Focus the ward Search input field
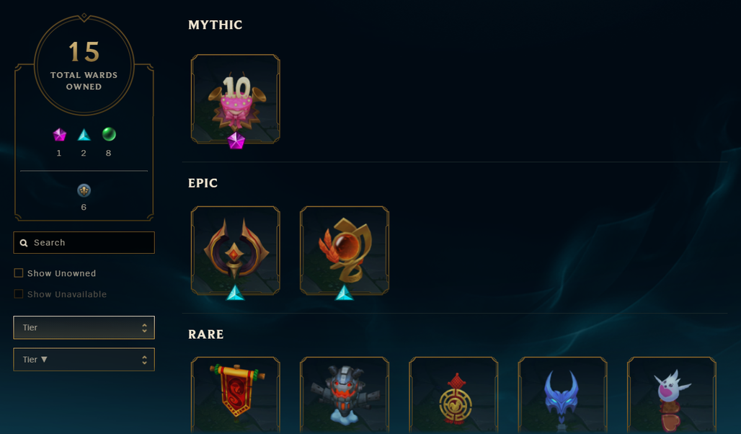Viewport: 741px width, 434px height. click(x=84, y=242)
